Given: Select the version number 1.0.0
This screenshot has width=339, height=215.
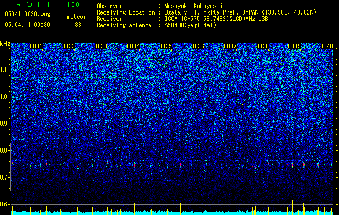Looking at the screenshot, I should point(73,5).
